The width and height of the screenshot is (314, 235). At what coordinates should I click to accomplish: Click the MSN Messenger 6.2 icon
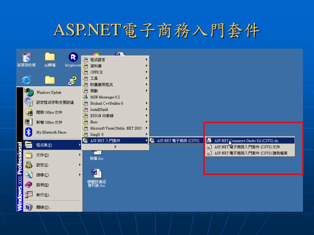click(x=86, y=97)
